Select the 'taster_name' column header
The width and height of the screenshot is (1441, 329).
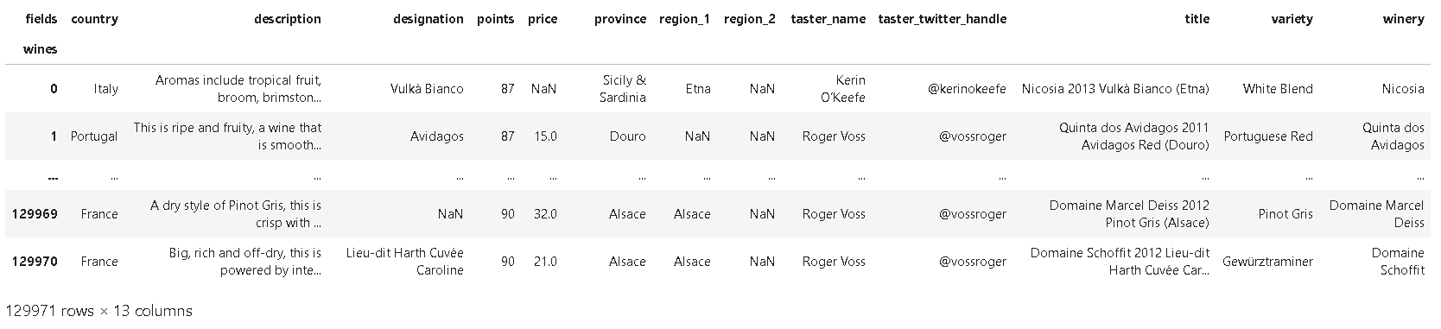tap(828, 19)
